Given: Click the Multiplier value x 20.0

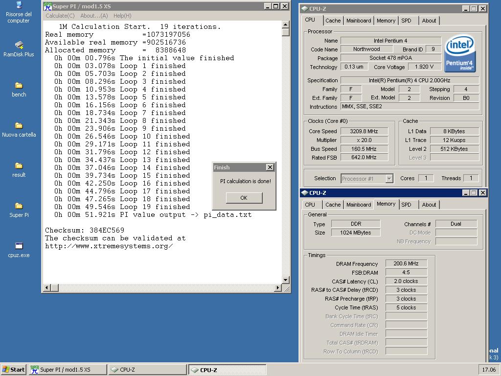Looking at the screenshot, I should point(364,140).
